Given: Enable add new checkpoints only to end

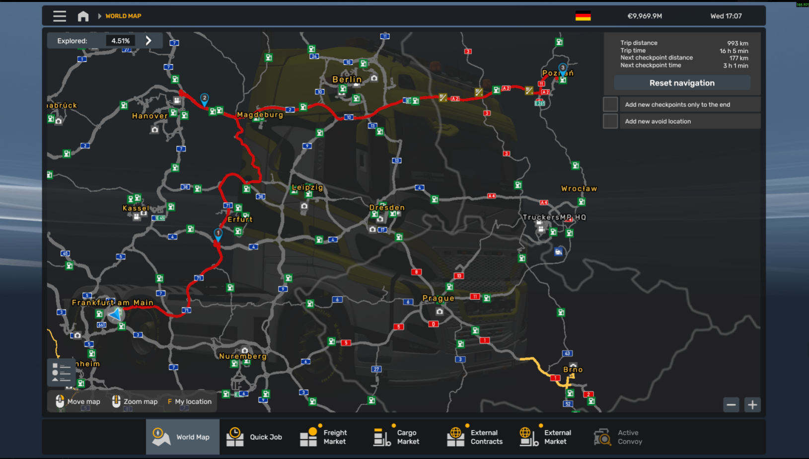Looking at the screenshot, I should (x=610, y=105).
